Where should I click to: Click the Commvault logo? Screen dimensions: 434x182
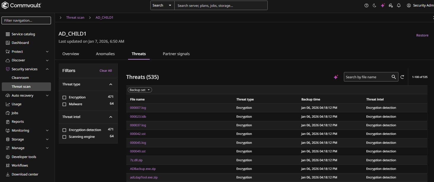click(21, 5)
